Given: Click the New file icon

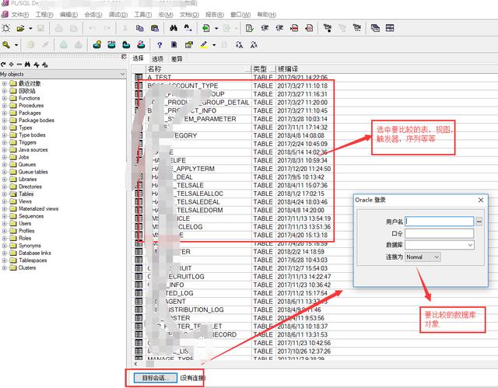Looking at the screenshot, I should click(6, 28).
